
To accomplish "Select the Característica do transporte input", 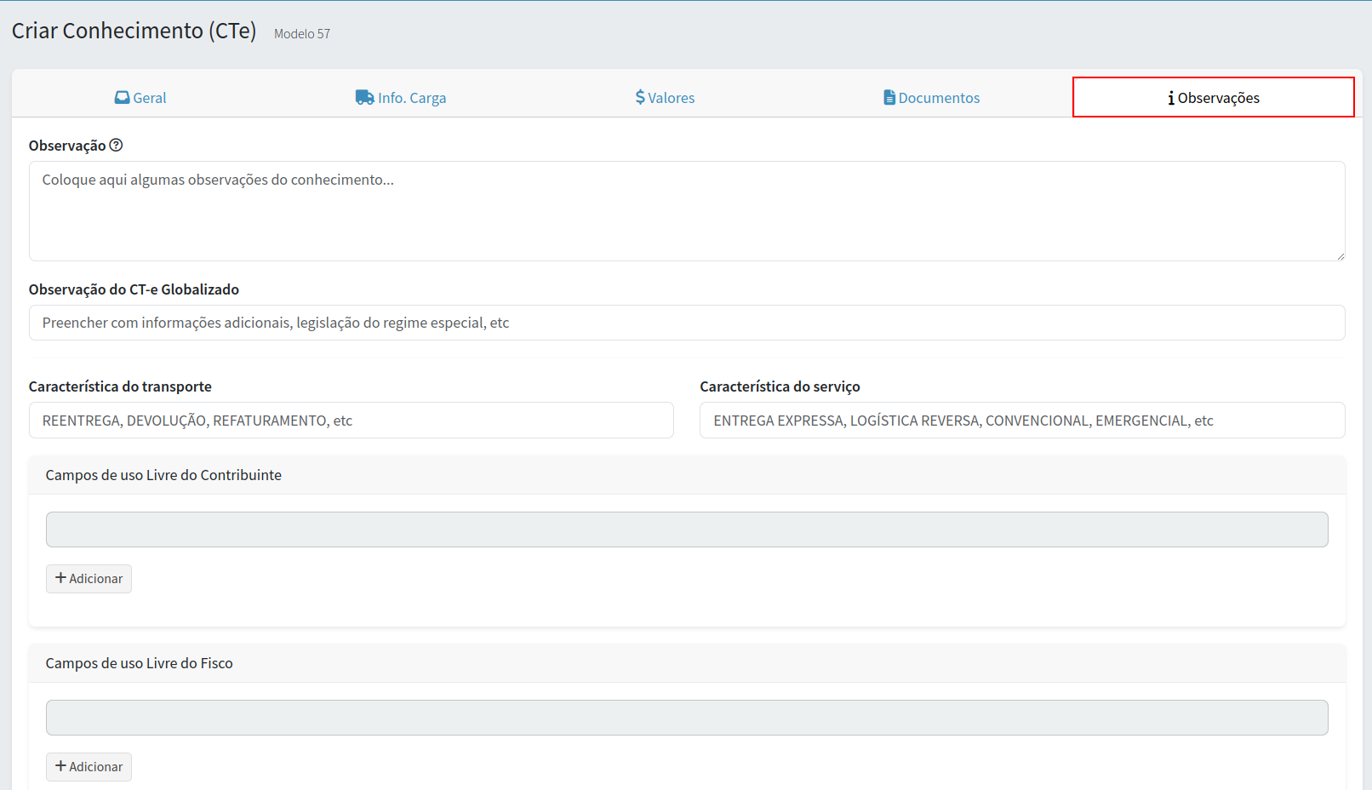I will click(x=351, y=421).
